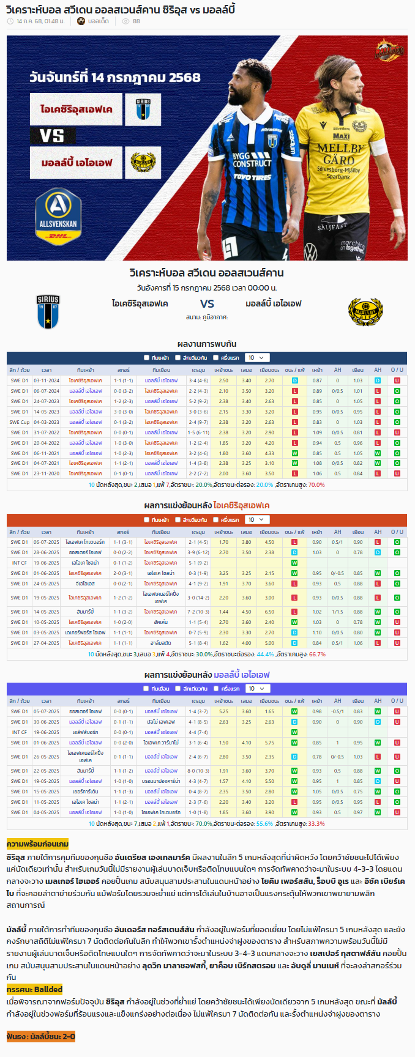This screenshot has width=415, height=1057.
Task: Open home team ไอเคซิริอุสเอฟเค link in 03-11-2024 row
Action: click(x=86, y=380)
